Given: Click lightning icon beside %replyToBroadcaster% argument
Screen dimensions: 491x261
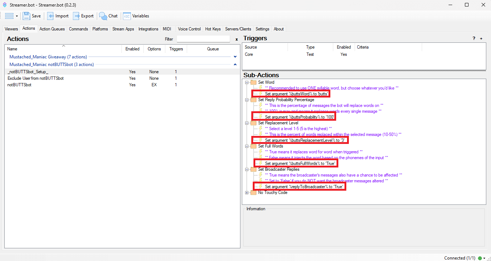Looking at the screenshot, I should coord(260,186).
